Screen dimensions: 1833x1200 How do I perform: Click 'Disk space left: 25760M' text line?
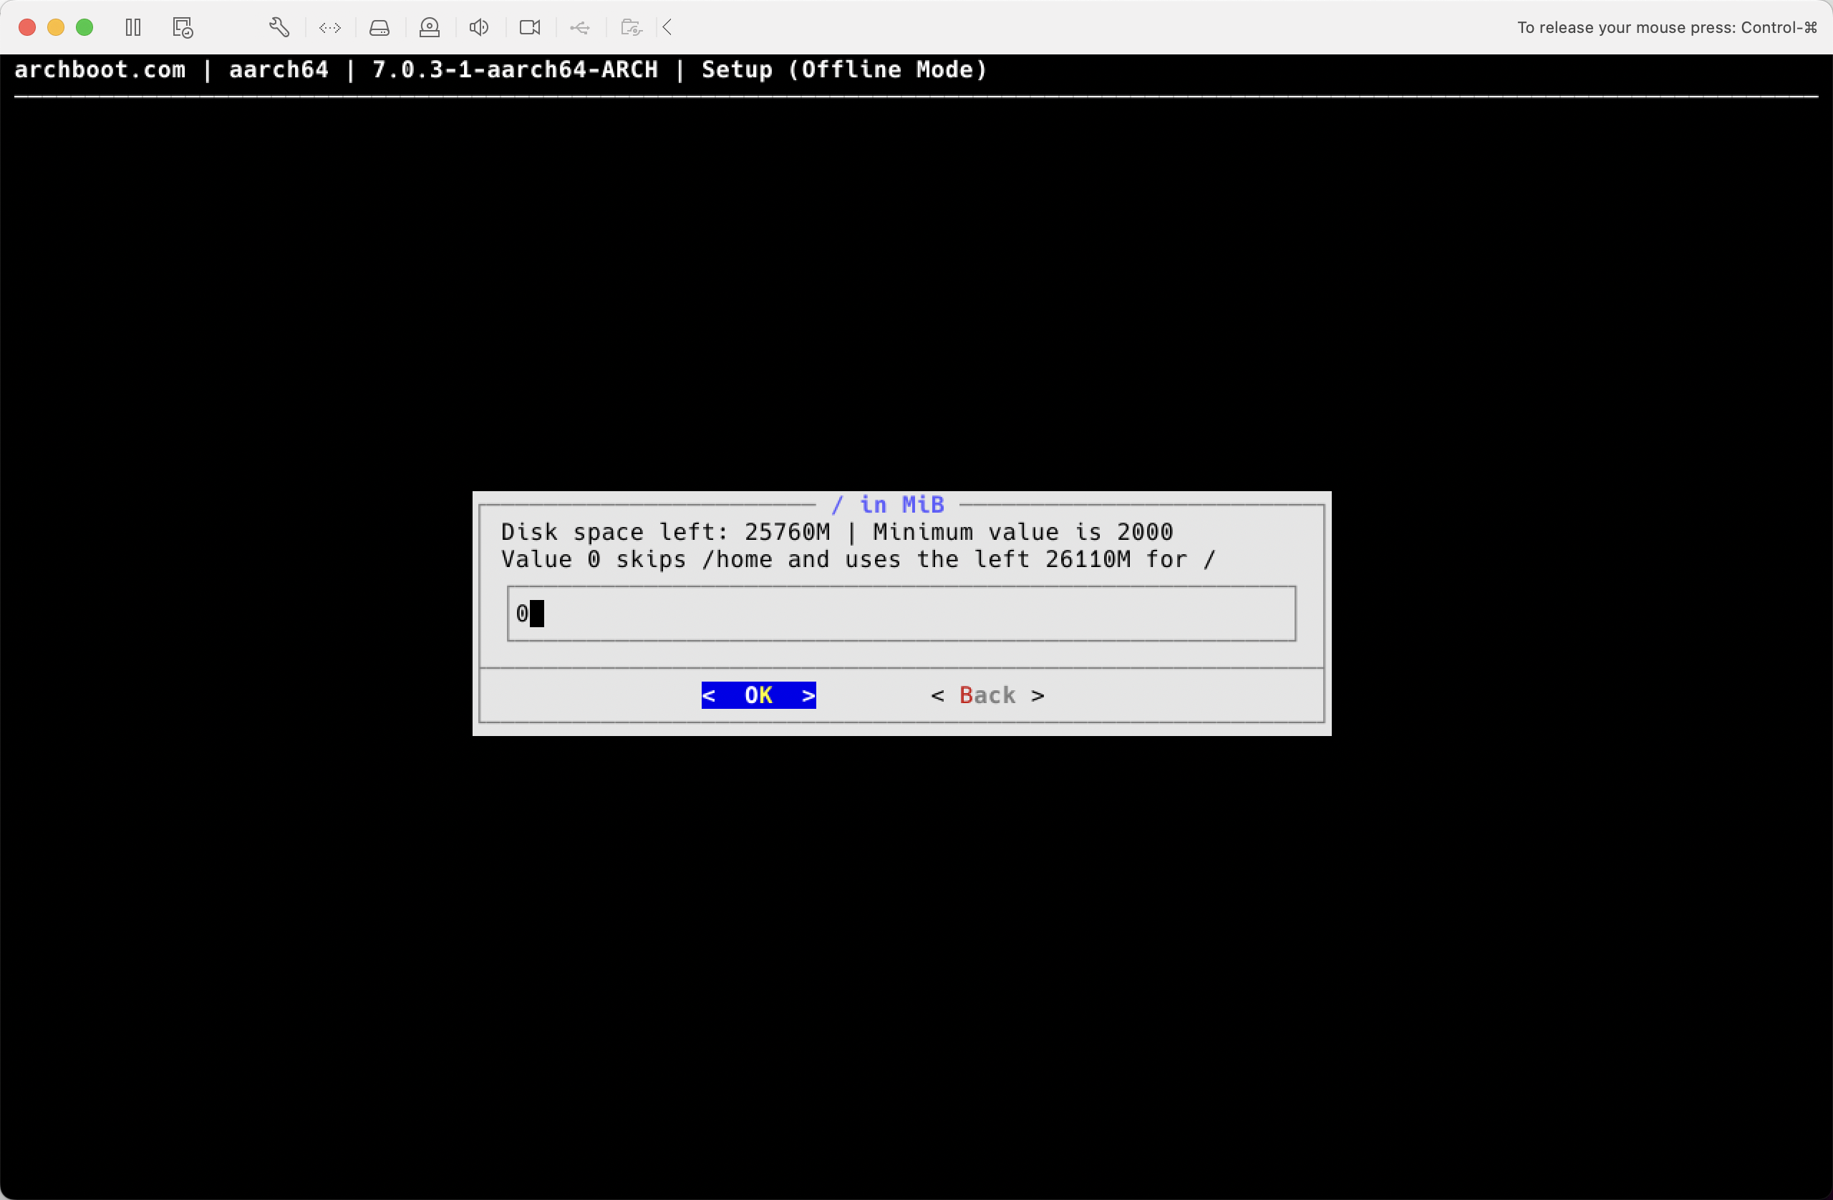837,532
